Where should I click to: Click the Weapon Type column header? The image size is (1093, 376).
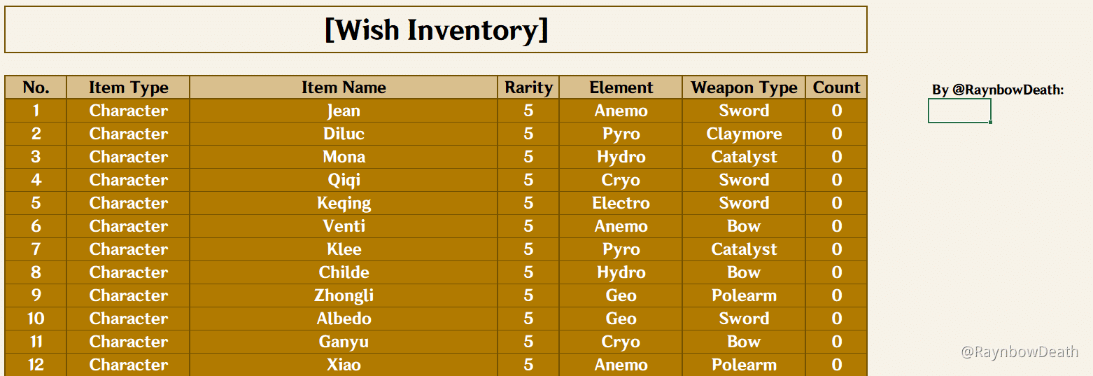(744, 88)
